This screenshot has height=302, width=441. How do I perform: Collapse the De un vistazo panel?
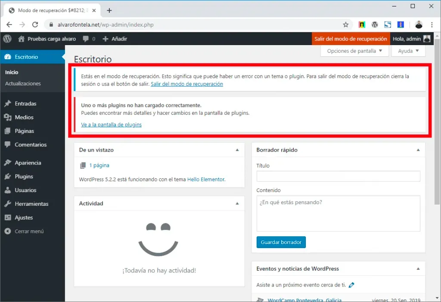pos(237,150)
